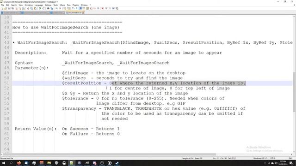The width and height of the screenshot is (296, 166).
Task: Click the heading "How to use WaitForImageSearch"
Action: [50, 28]
